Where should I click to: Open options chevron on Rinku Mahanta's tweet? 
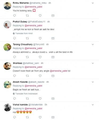point(93,3)
